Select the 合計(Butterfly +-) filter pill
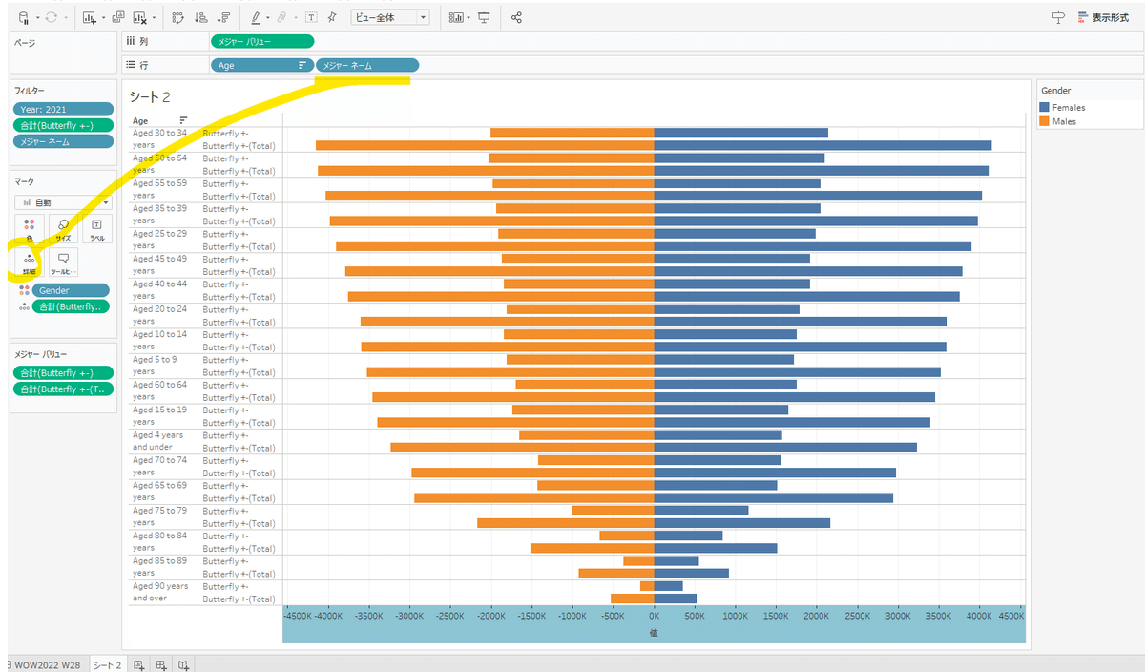 [x=64, y=125]
